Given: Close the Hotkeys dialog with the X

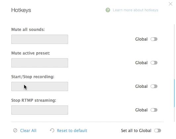Looking at the screenshot, I should 170,4.
